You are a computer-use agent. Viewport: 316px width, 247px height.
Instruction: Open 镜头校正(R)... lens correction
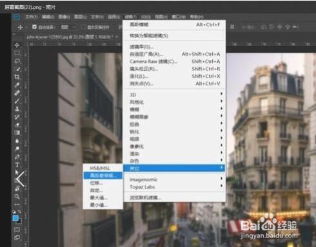[x=174, y=69]
